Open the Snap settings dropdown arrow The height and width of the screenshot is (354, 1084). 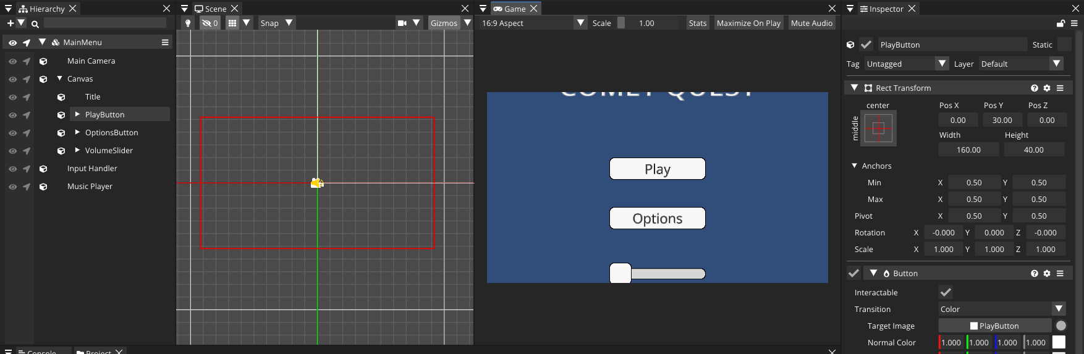tap(289, 22)
